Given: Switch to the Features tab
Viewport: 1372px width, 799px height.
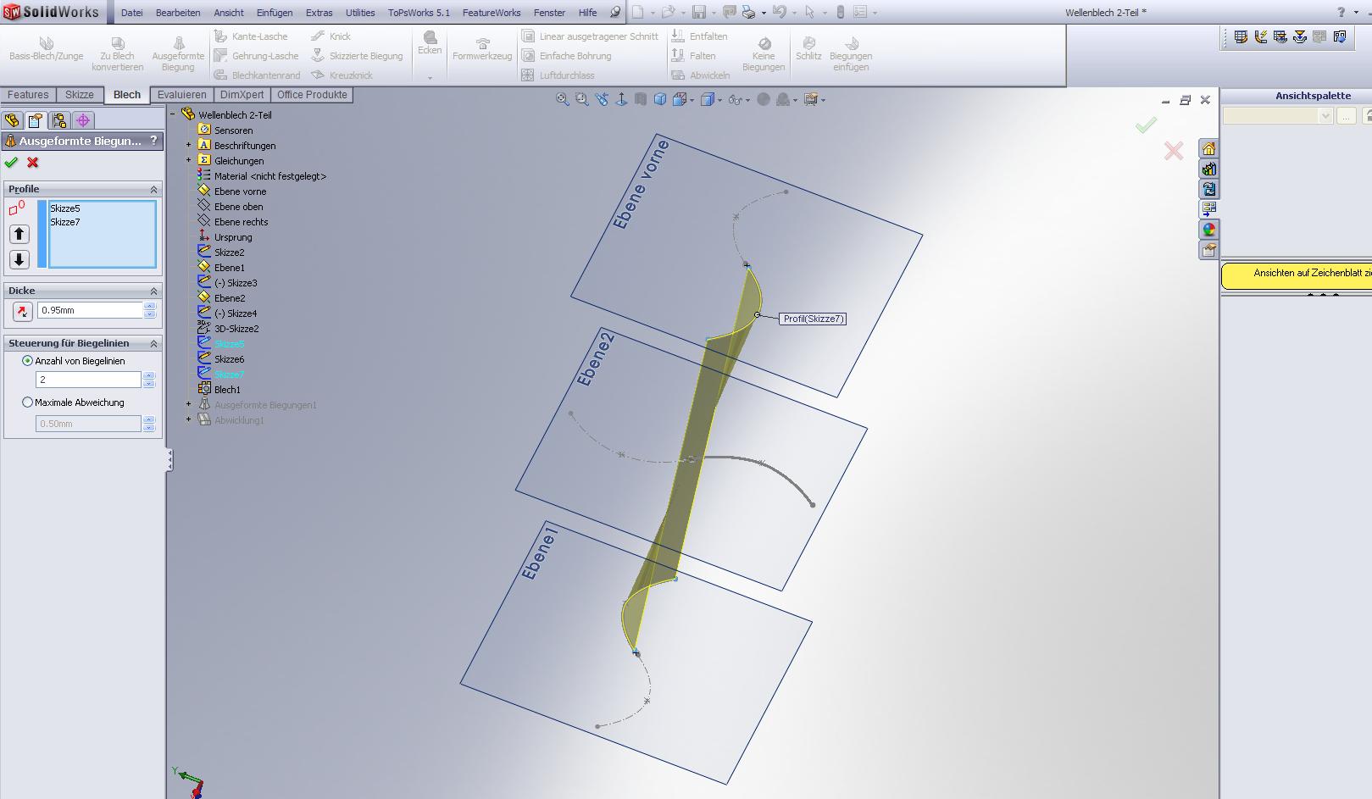Looking at the screenshot, I should pos(29,95).
